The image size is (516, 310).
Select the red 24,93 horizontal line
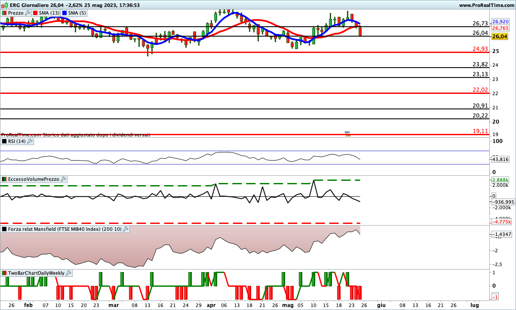pyautogui.click(x=215, y=52)
